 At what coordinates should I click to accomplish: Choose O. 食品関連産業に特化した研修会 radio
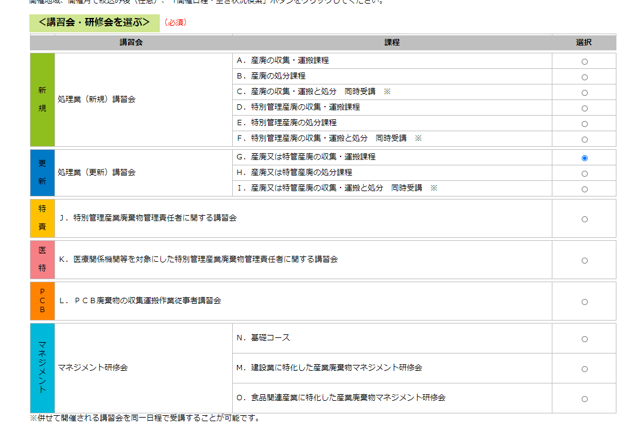(584, 399)
